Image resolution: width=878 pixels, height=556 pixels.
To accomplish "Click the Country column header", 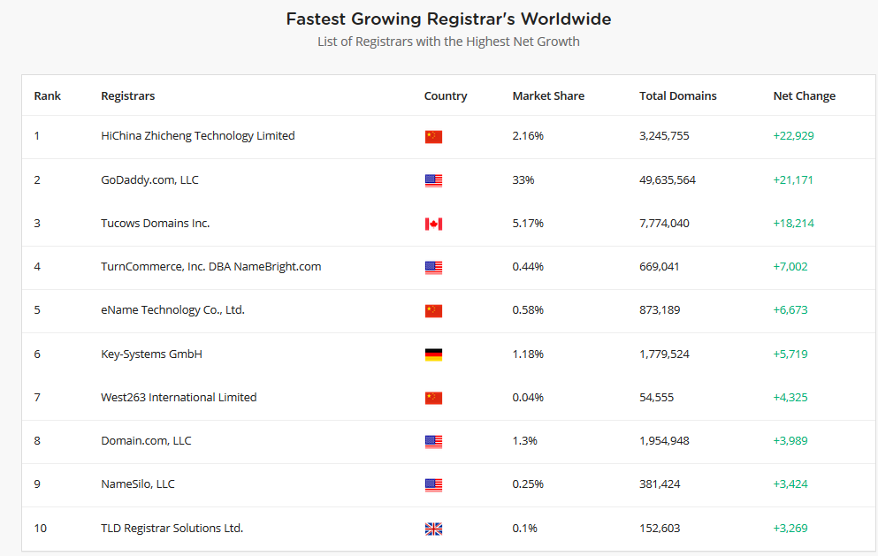I will [445, 96].
